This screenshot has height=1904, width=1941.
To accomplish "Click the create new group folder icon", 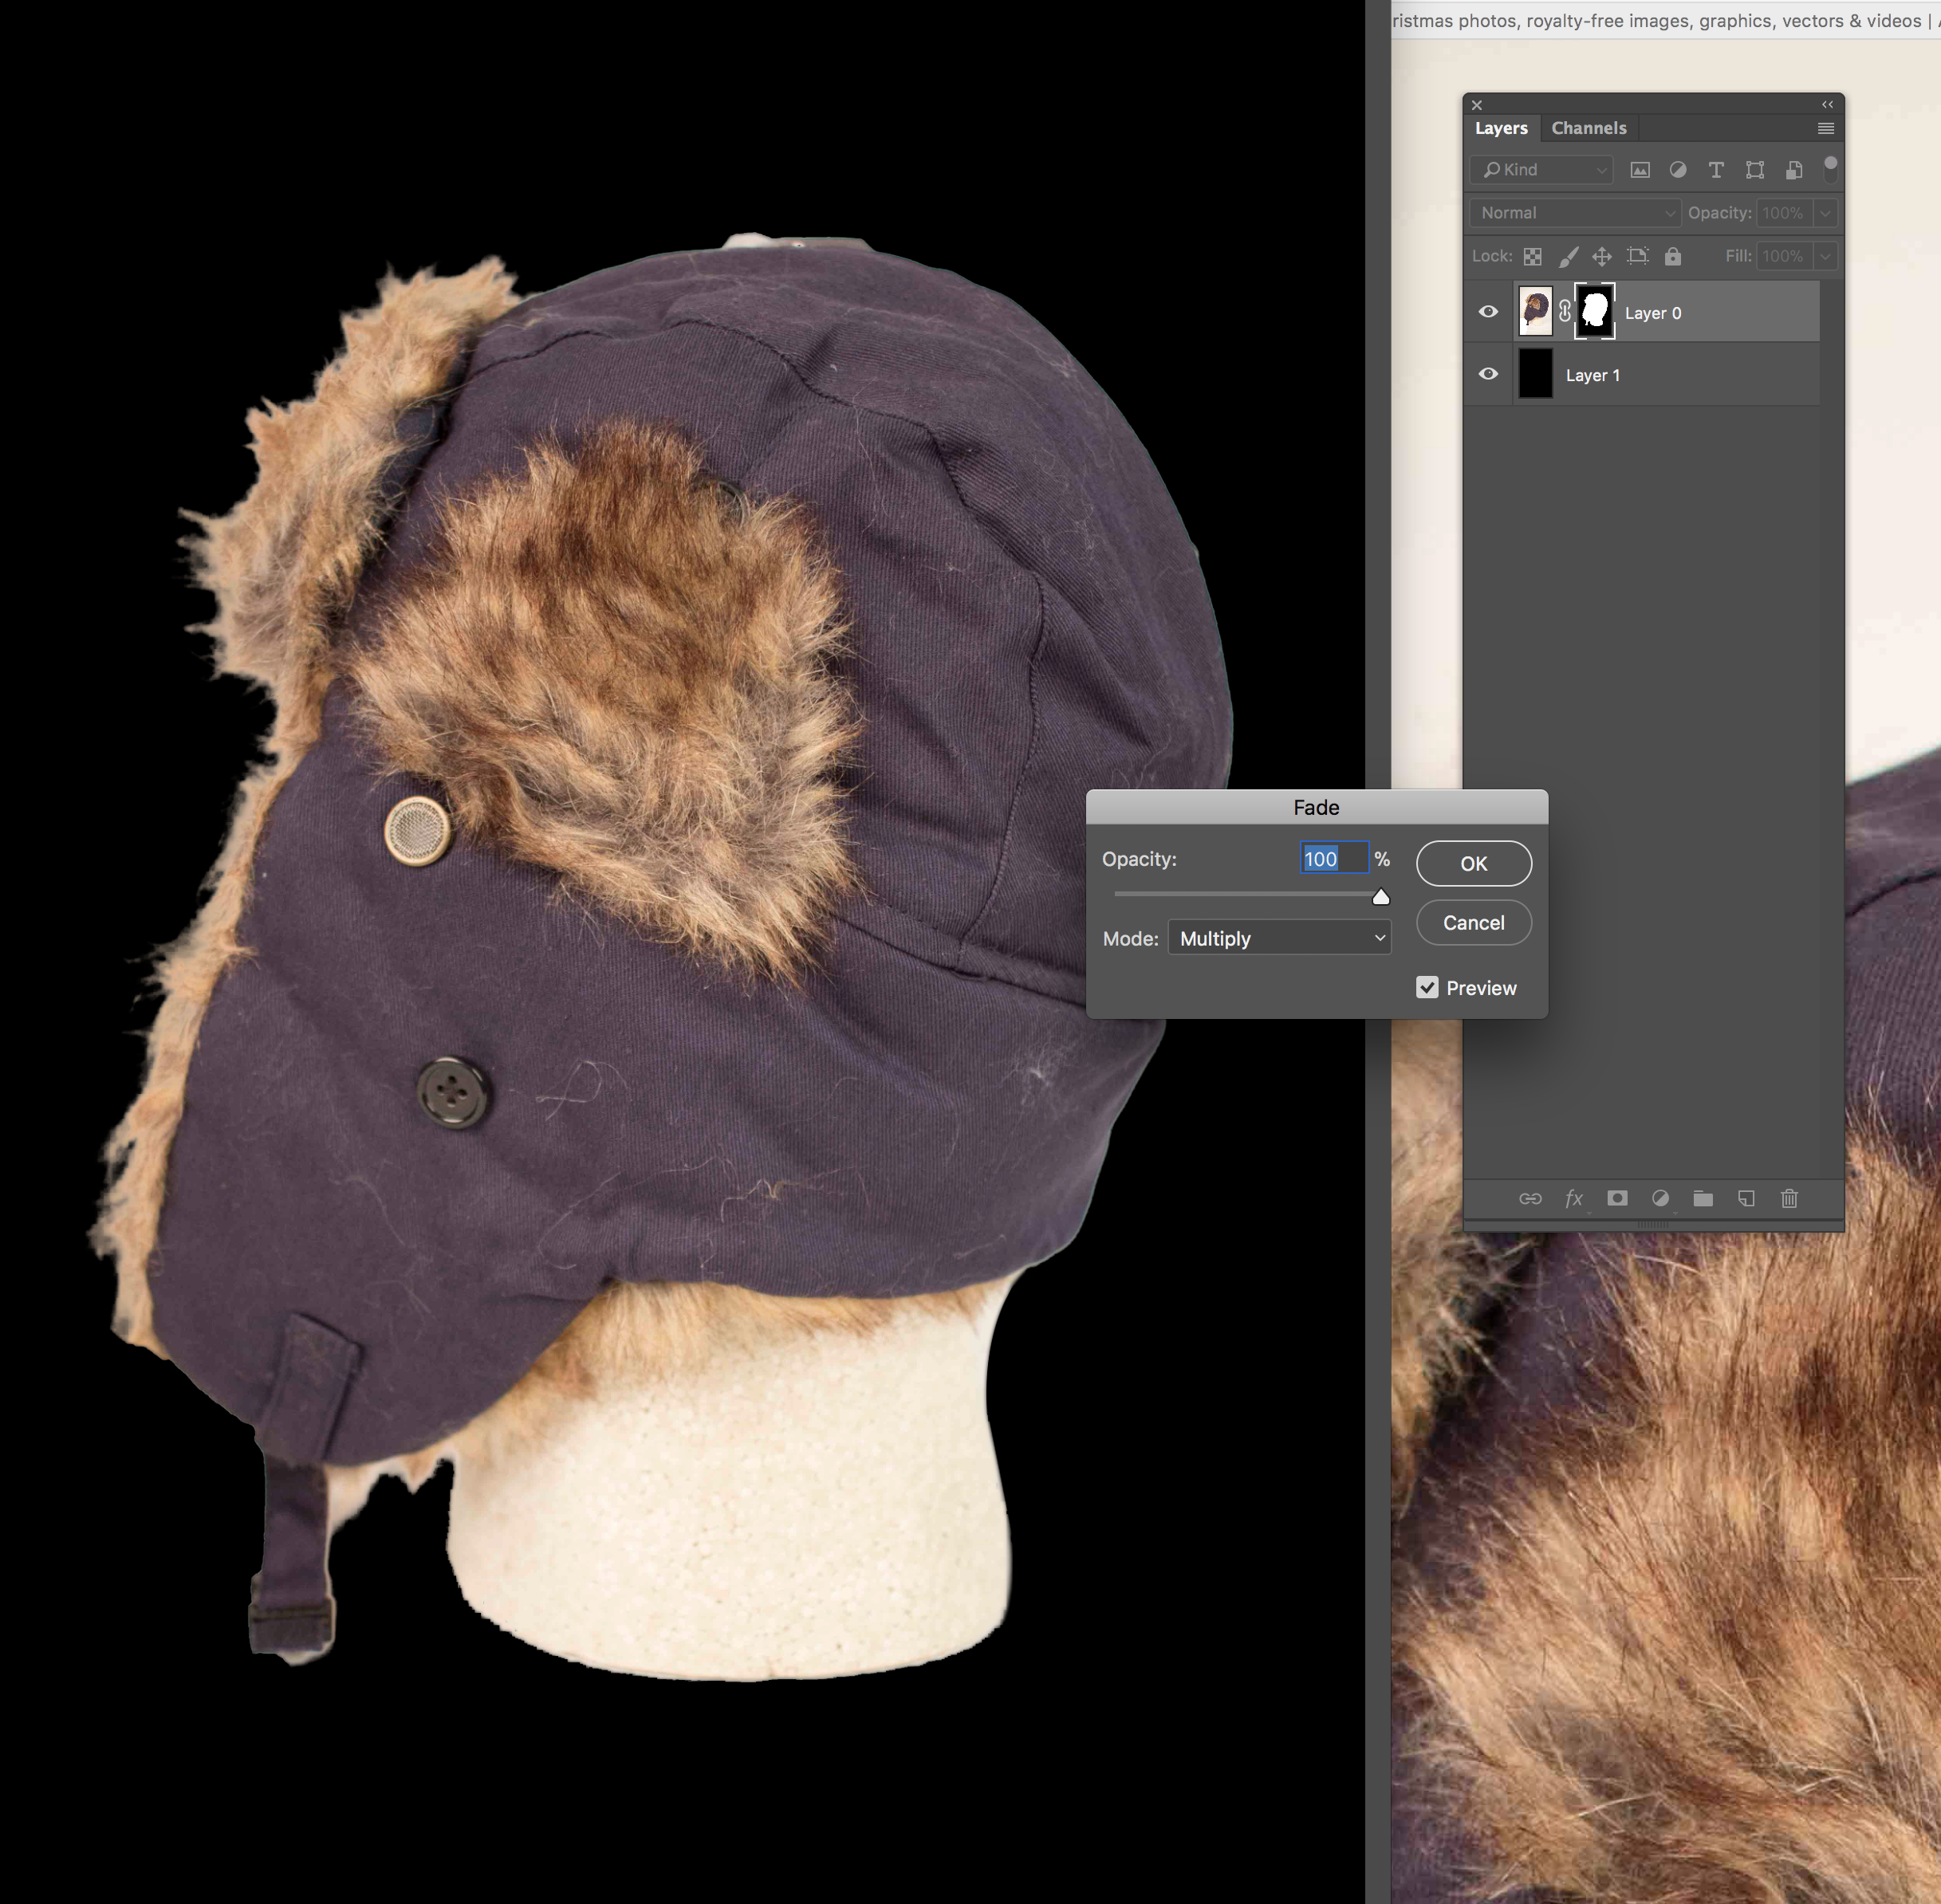I will (1703, 1198).
